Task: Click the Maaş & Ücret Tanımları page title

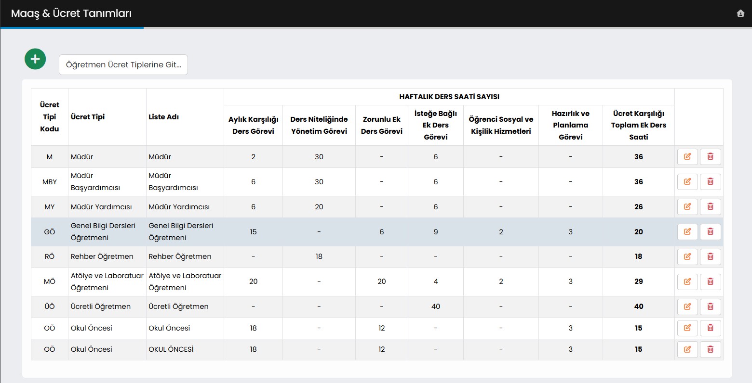Action: coord(71,13)
